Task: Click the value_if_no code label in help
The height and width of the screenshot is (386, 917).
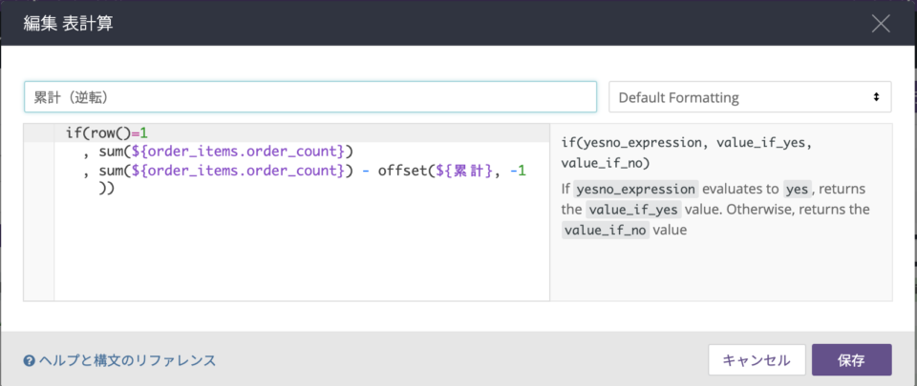Action: pyautogui.click(x=606, y=230)
